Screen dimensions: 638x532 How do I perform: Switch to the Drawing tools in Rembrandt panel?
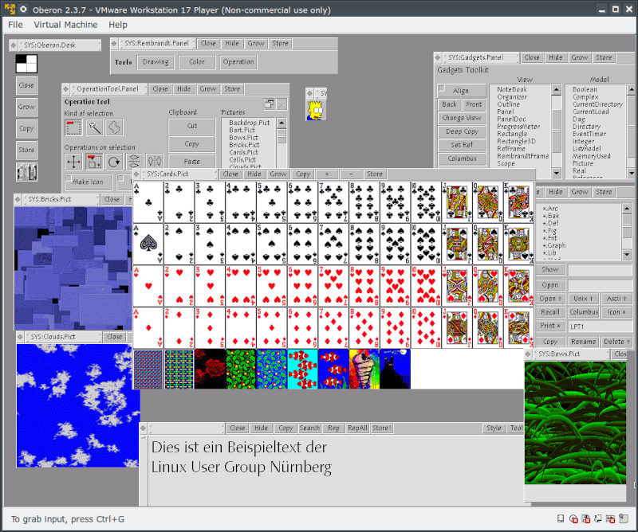click(156, 62)
